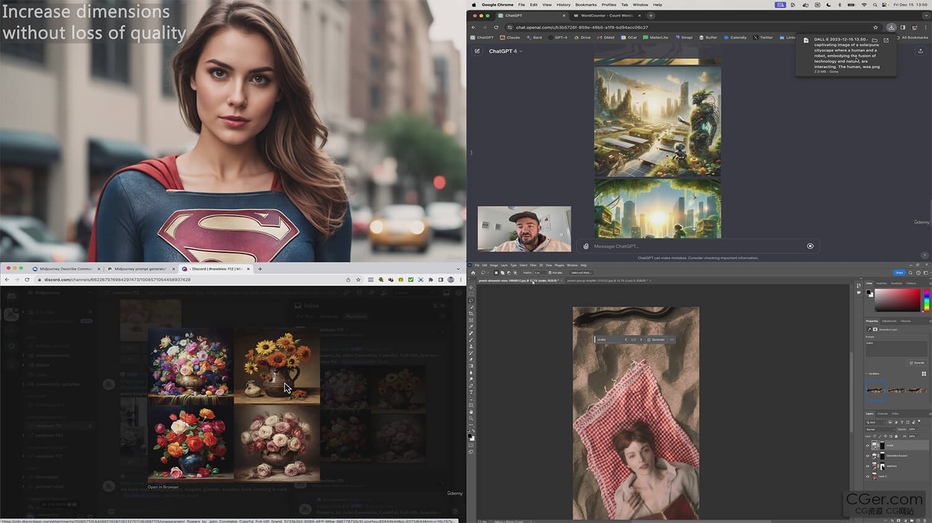Click the Photoshop Home icon
932x523 pixels.
point(473,273)
